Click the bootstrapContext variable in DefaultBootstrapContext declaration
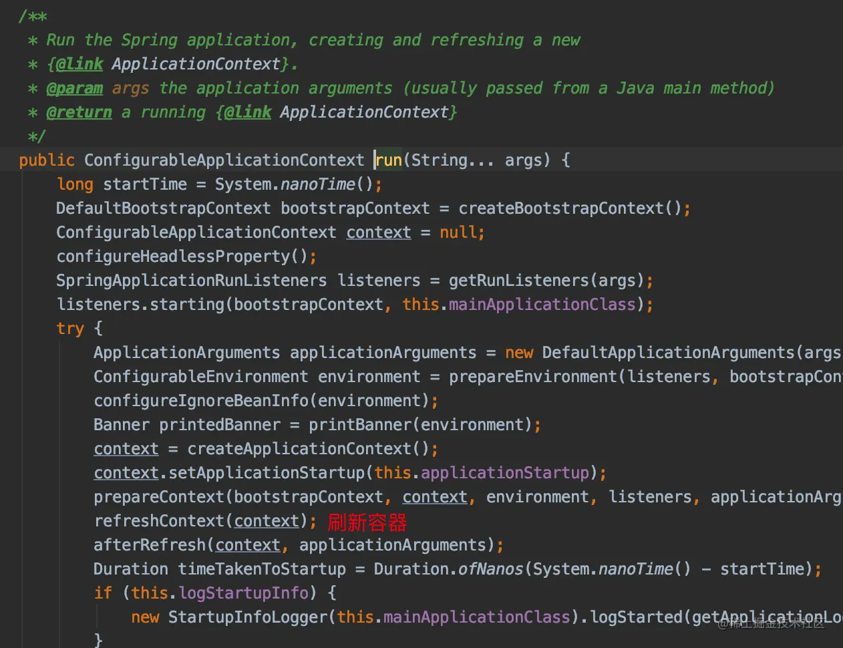Image resolution: width=843 pixels, height=648 pixels. 355,208
